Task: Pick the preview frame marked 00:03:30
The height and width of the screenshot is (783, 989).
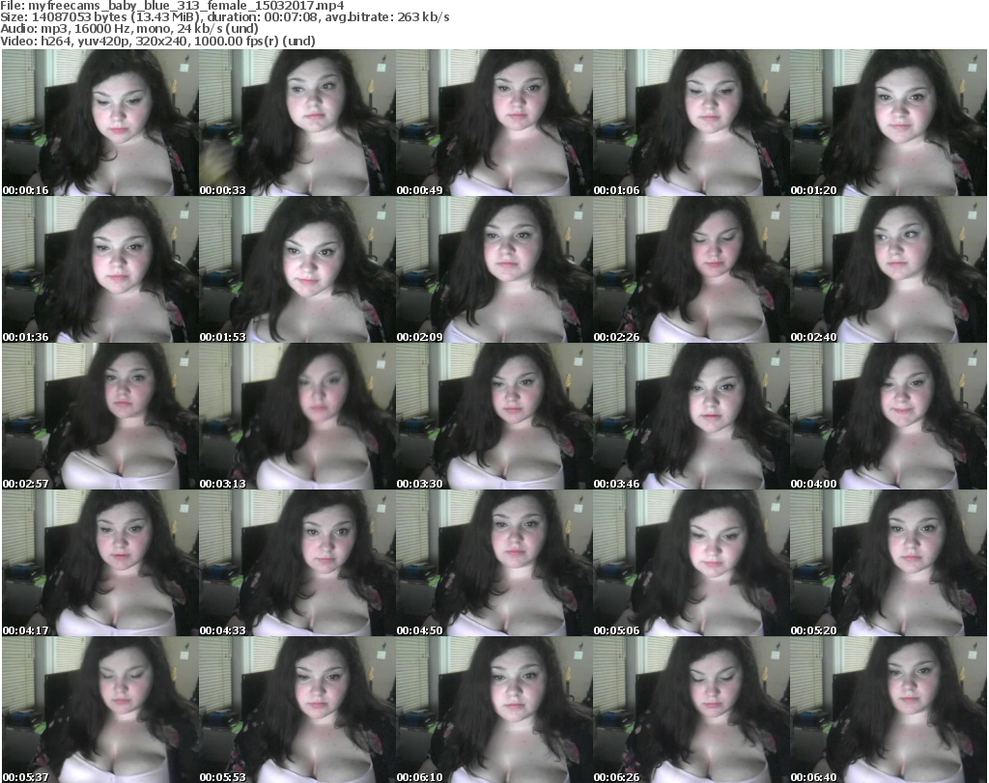Action: coord(494,416)
